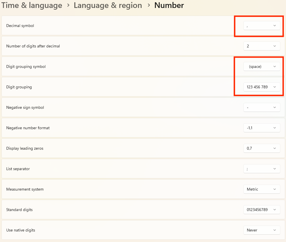Click the chevron arrow beside the '(space)' value
This screenshot has width=286, height=242.
point(274,66)
